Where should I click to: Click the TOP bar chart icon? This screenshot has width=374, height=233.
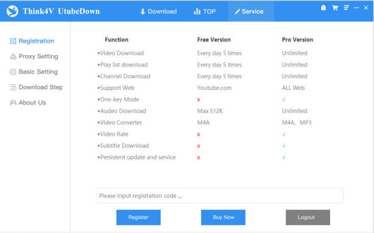click(x=197, y=11)
